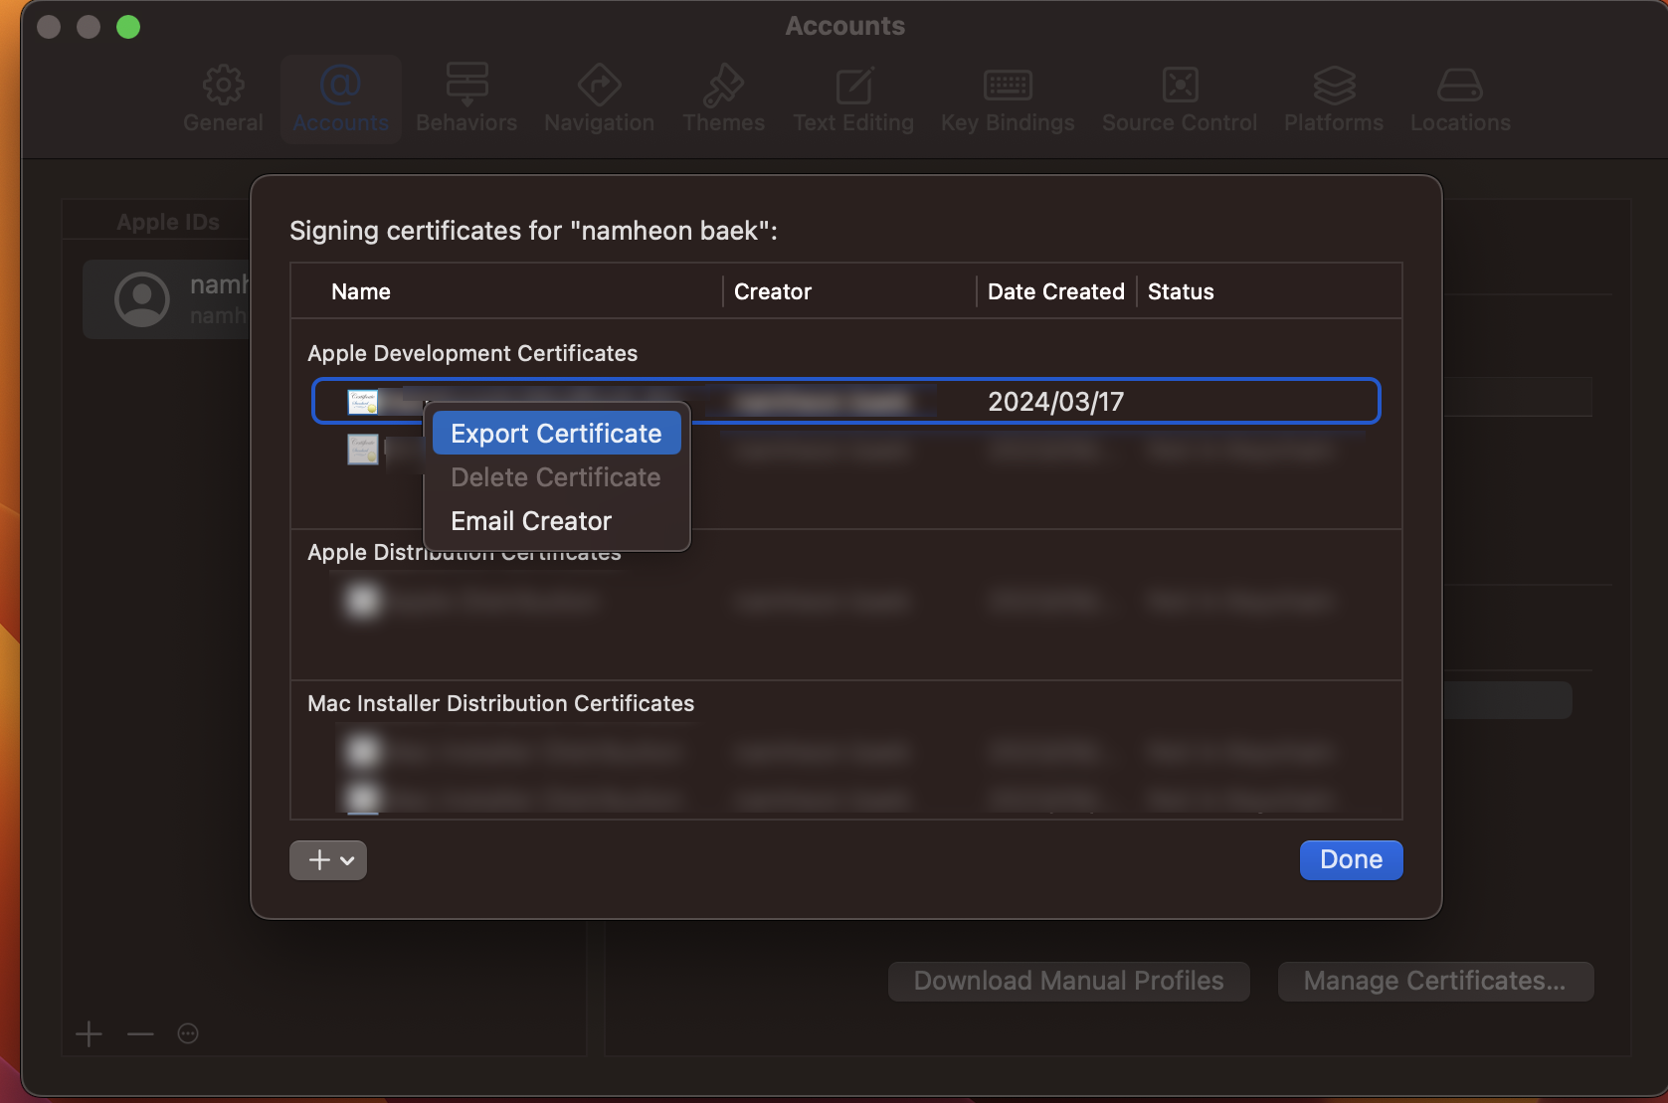Select the Apple Distribution certificate row

pos(846,601)
